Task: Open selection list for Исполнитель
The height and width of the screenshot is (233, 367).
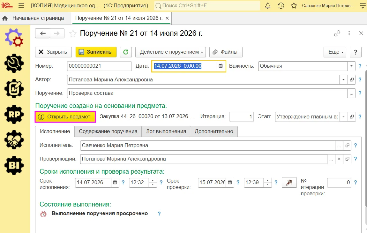Action: [339, 146]
